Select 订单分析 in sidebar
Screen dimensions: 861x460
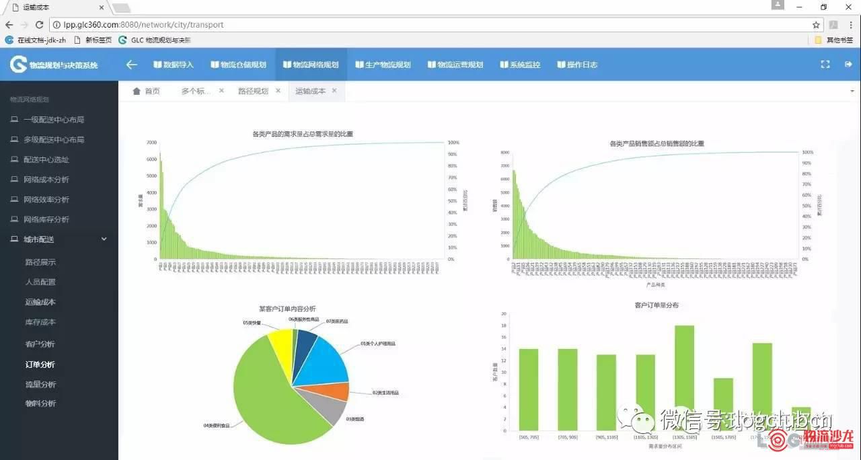coord(40,365)
